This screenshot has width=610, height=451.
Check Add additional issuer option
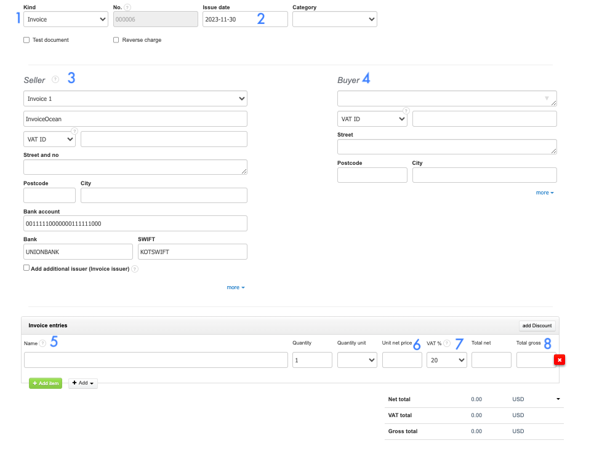click(x=26, y=268)
